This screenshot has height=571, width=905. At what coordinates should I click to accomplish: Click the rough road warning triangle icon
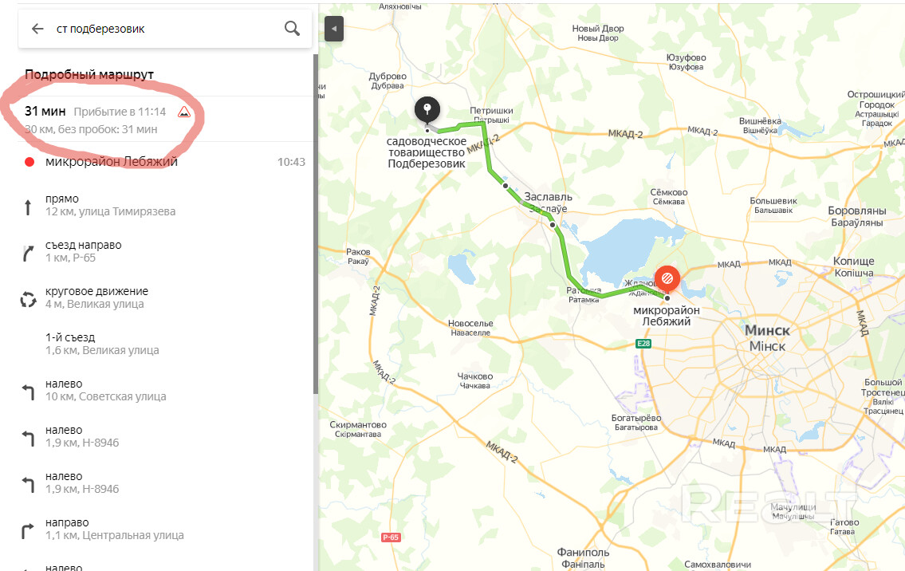click(x=183, y=112)
